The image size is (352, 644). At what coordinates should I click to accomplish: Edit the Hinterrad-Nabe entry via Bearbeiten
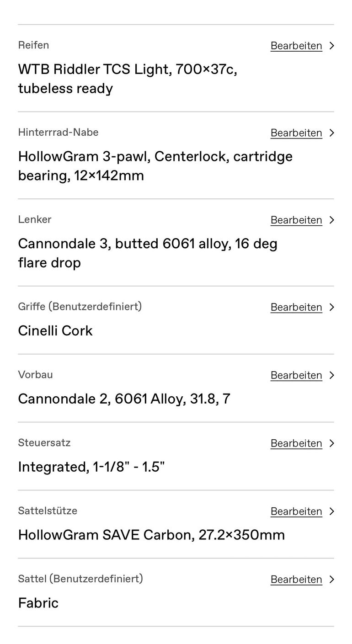pyautogui.click(x=296, y=133)
